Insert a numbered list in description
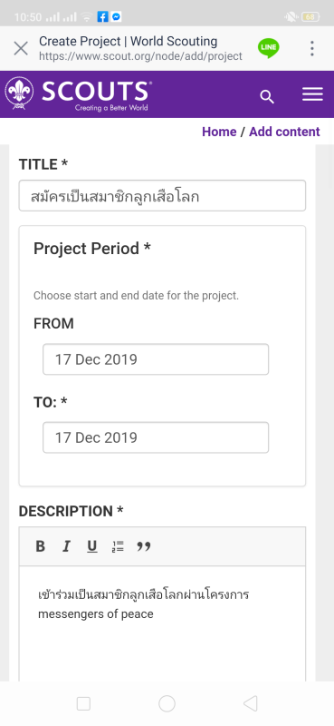334x726 pixels. 118,547
